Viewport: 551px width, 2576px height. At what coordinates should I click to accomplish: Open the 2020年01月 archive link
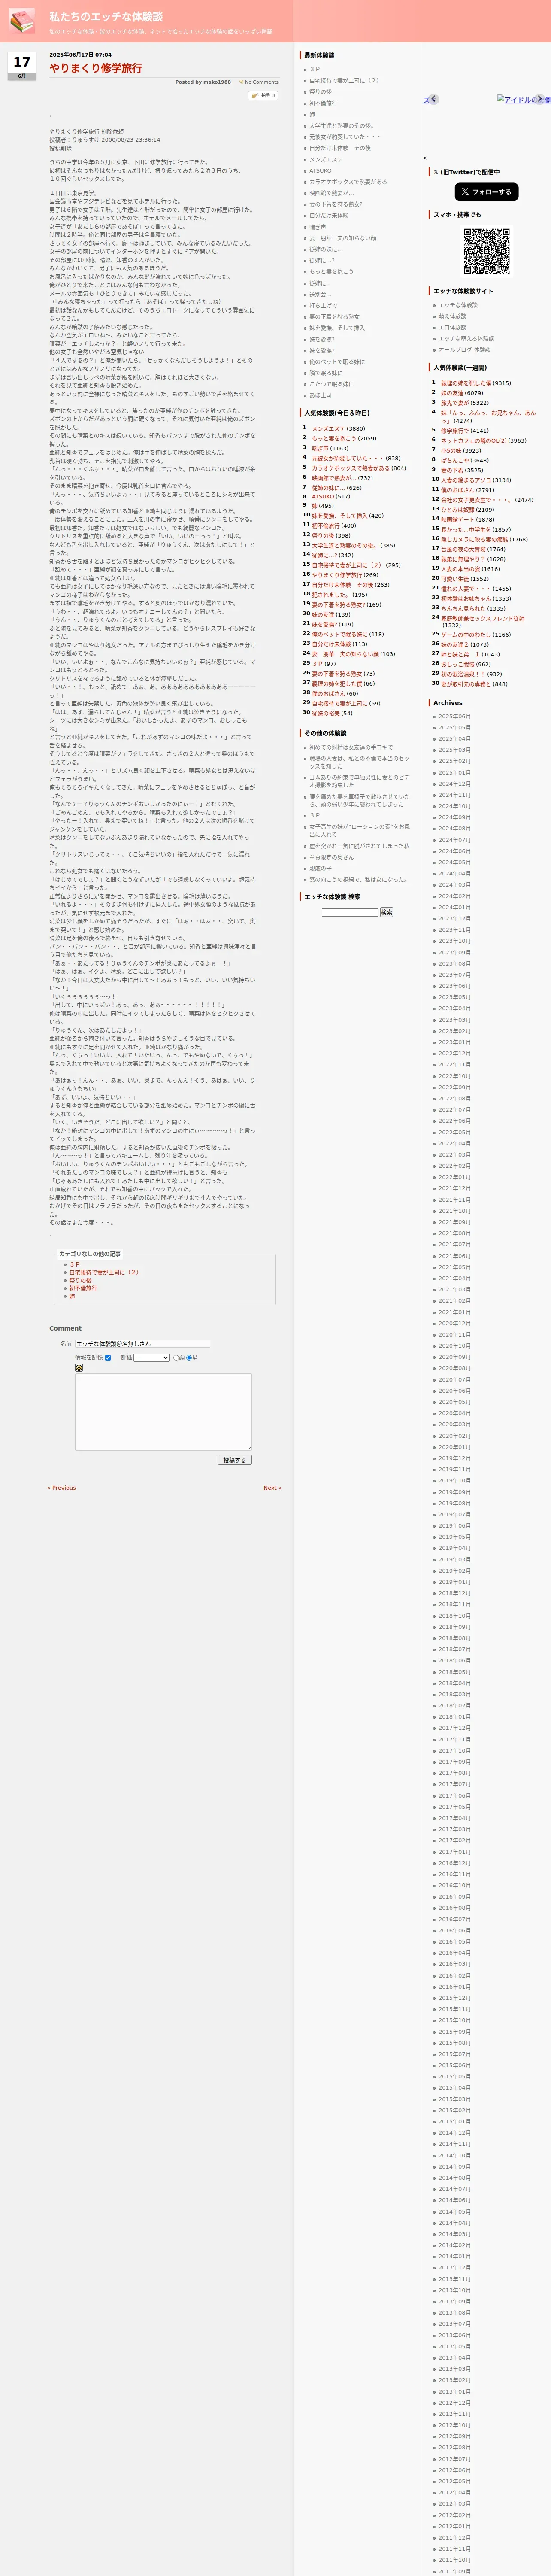[454, 1447]
